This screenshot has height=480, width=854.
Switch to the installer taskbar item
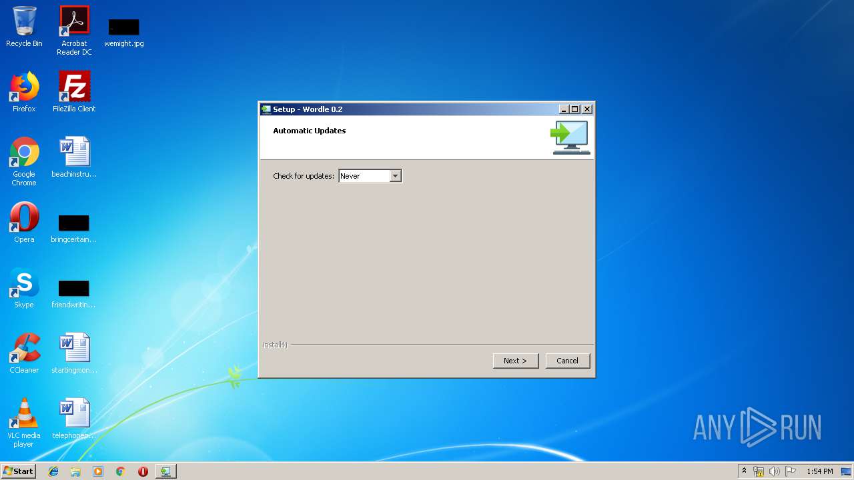coord(165,471)
